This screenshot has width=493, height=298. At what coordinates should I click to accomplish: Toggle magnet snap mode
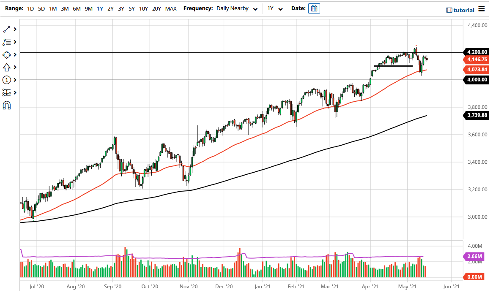[x=6, y=105]
